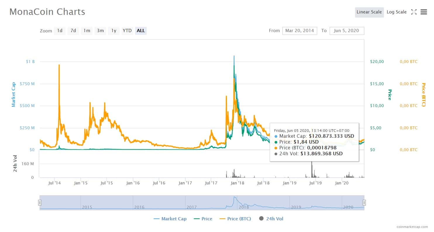434x232 pixels.
Task: Set zoom to 1y
Action: point(114,31)
